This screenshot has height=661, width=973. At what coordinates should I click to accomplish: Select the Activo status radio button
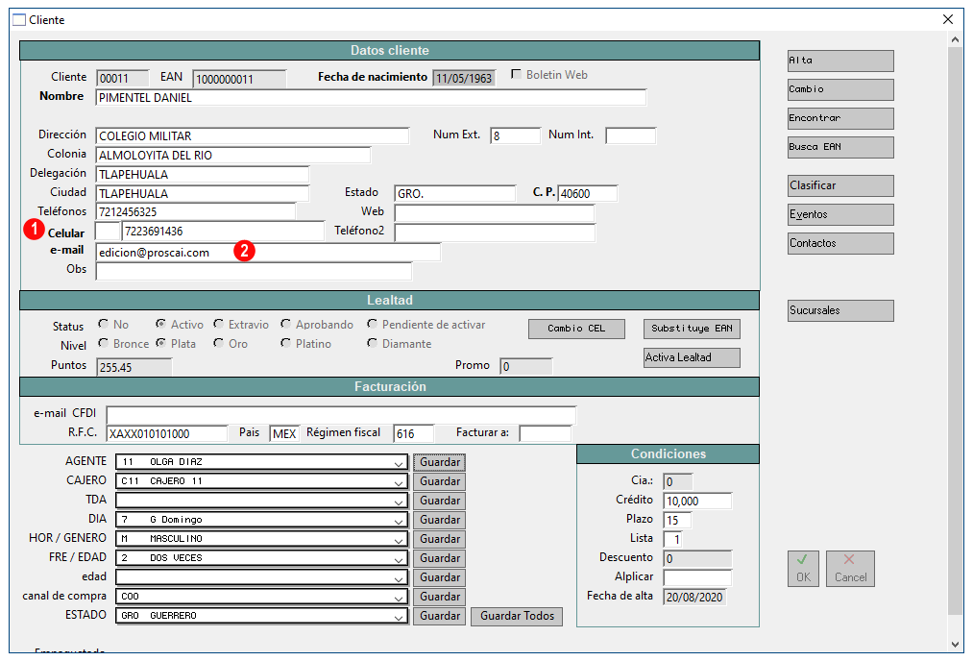click(x=160, y=324)
